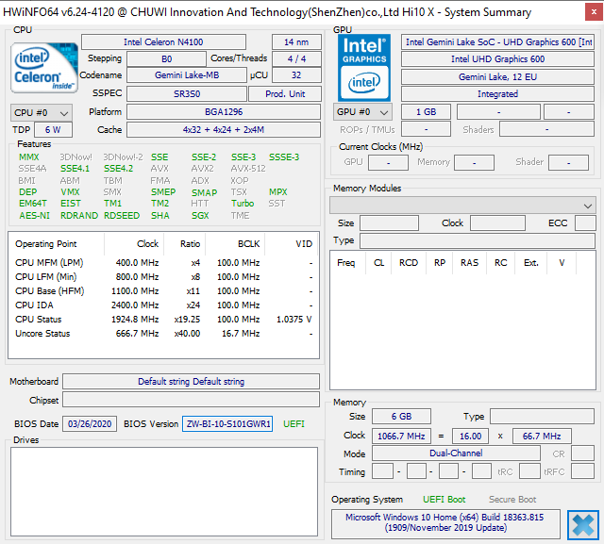Image resolution: width=604 pixels, height=544 pixels.
Task: Click the Gemini Lake, 12 EU field
Action: click(497, 77)
